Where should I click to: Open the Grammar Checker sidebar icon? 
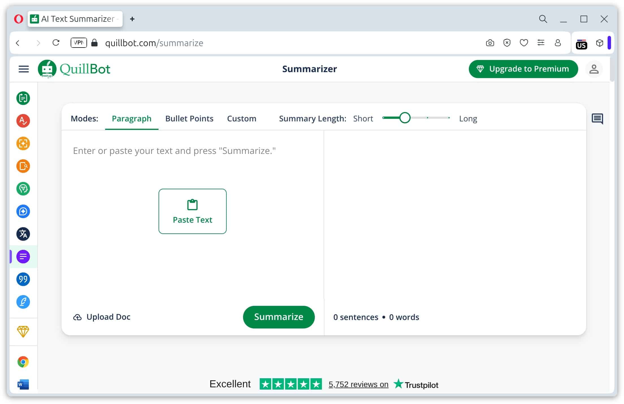point(23,121)
